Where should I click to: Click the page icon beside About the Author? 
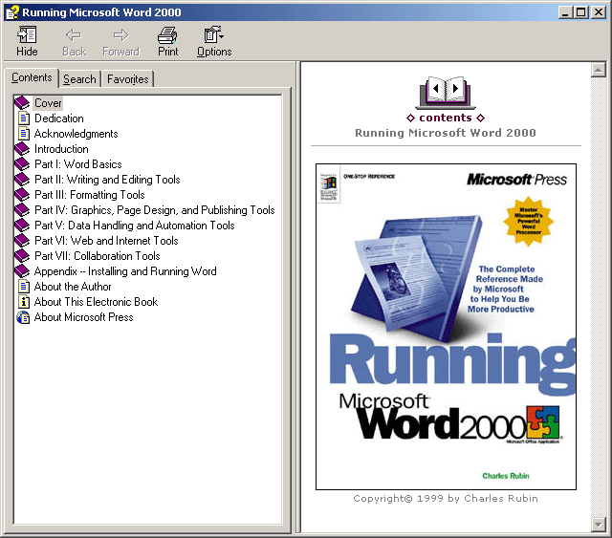[x=24, y=287]
